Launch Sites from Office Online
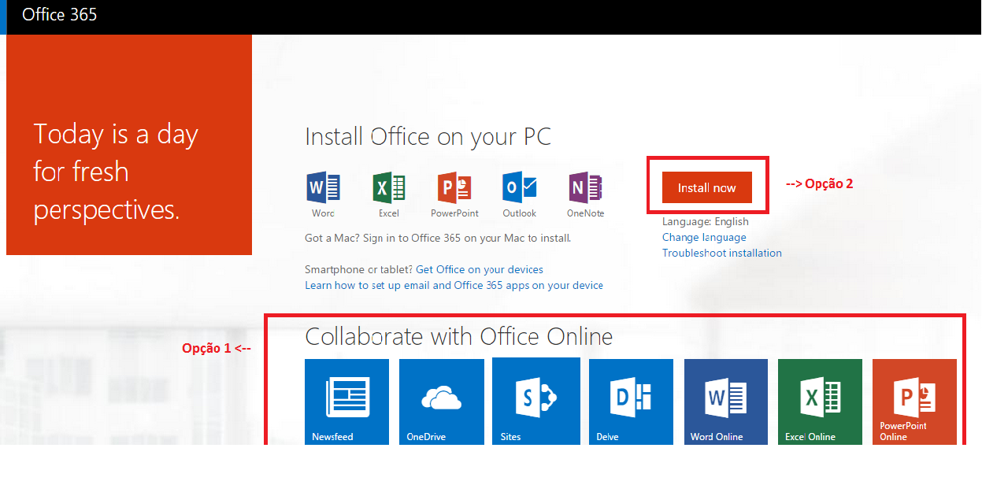 pyautogui.click(x=536, y=402)
